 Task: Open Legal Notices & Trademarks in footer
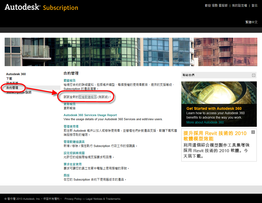pyautogui.click(x=103, y=199)
